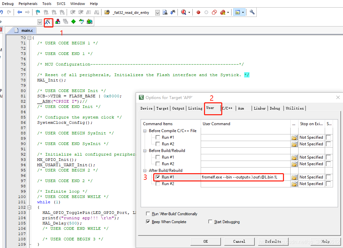Viewport: 343px width, 248px height.
Task: Collapse the while loop fold at line 102
Action: click(x=29, y=207)
